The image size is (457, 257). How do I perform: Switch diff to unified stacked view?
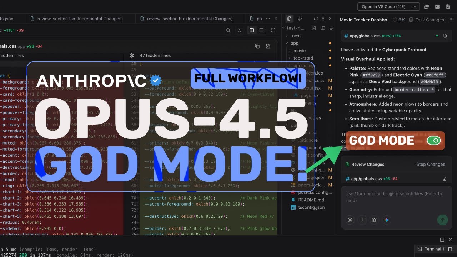(x=261, y=30)
